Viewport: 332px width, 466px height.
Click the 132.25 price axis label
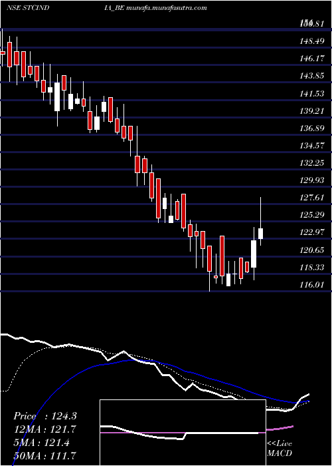(x=313, y=163)
